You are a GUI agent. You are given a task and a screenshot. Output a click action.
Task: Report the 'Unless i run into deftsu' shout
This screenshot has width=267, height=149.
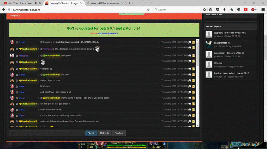click(x=194, y=110)
